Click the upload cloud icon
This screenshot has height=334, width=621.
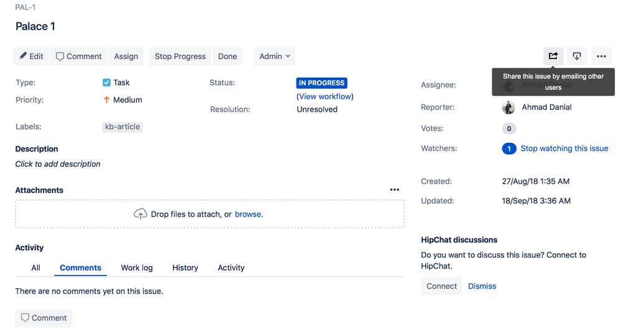coord(140,214)
